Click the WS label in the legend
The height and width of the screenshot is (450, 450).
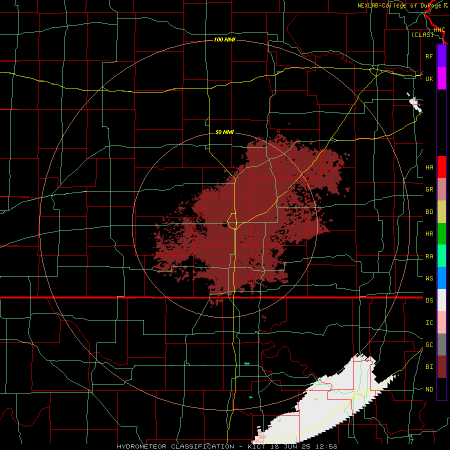(429, 278)
